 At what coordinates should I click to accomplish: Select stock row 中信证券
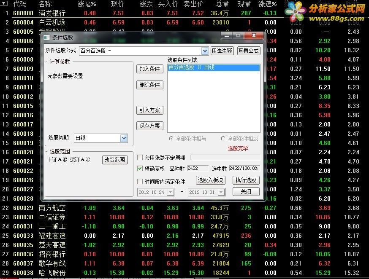[52, 217]
